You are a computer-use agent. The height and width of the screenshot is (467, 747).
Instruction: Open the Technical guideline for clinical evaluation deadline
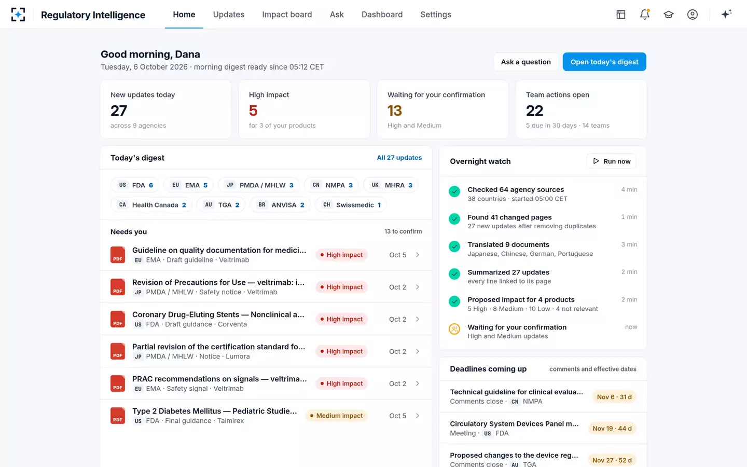click(543, 396)
